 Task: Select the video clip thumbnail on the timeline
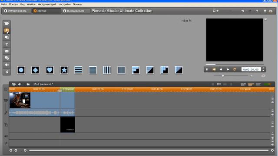click(x=20, y=100)
